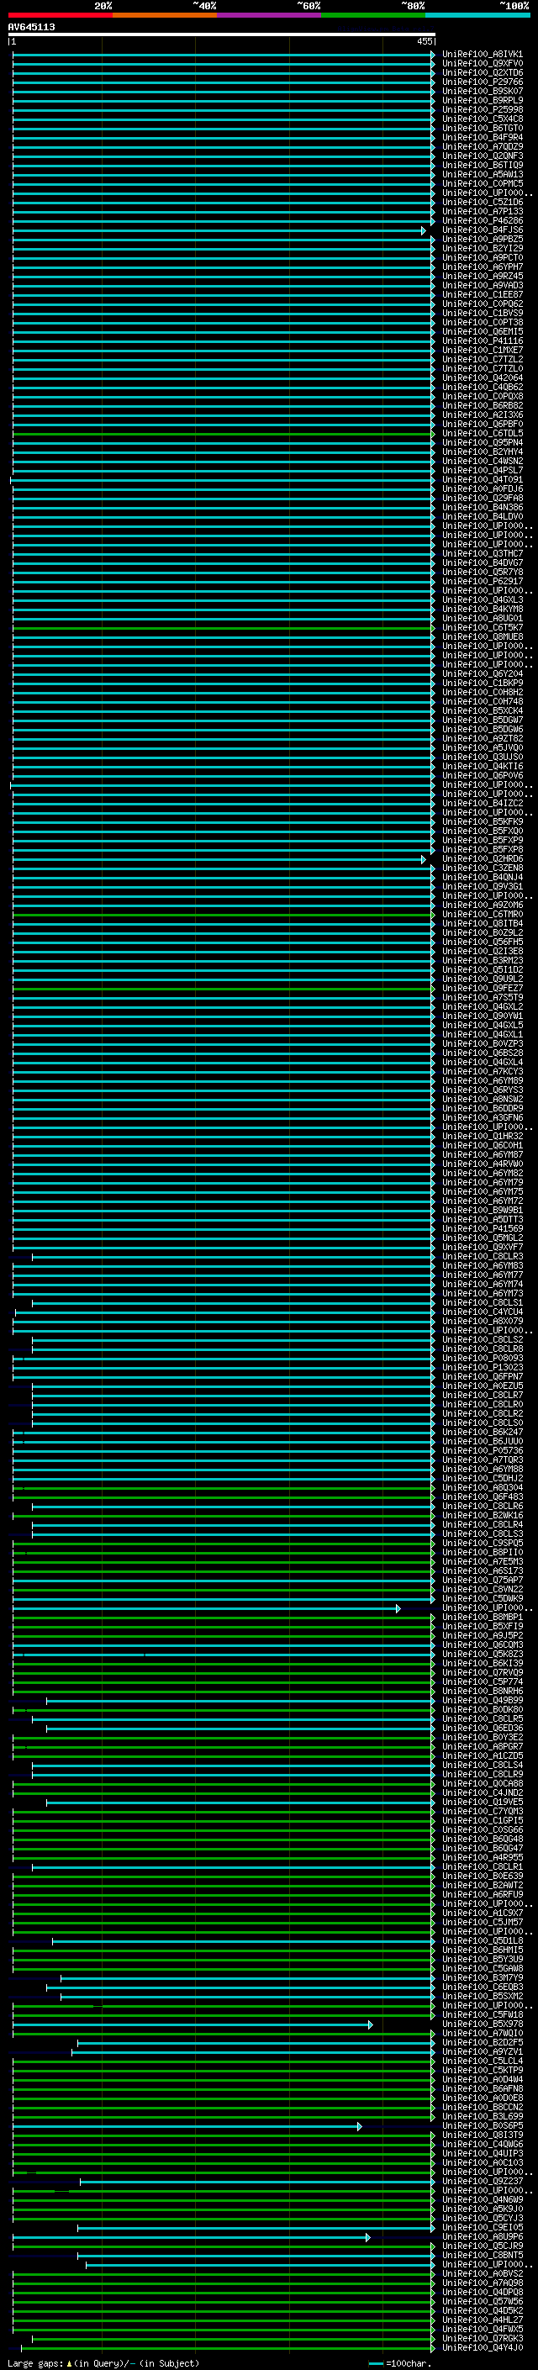Select the UniRef100_Q8MUE8 label

coord(482,636)
